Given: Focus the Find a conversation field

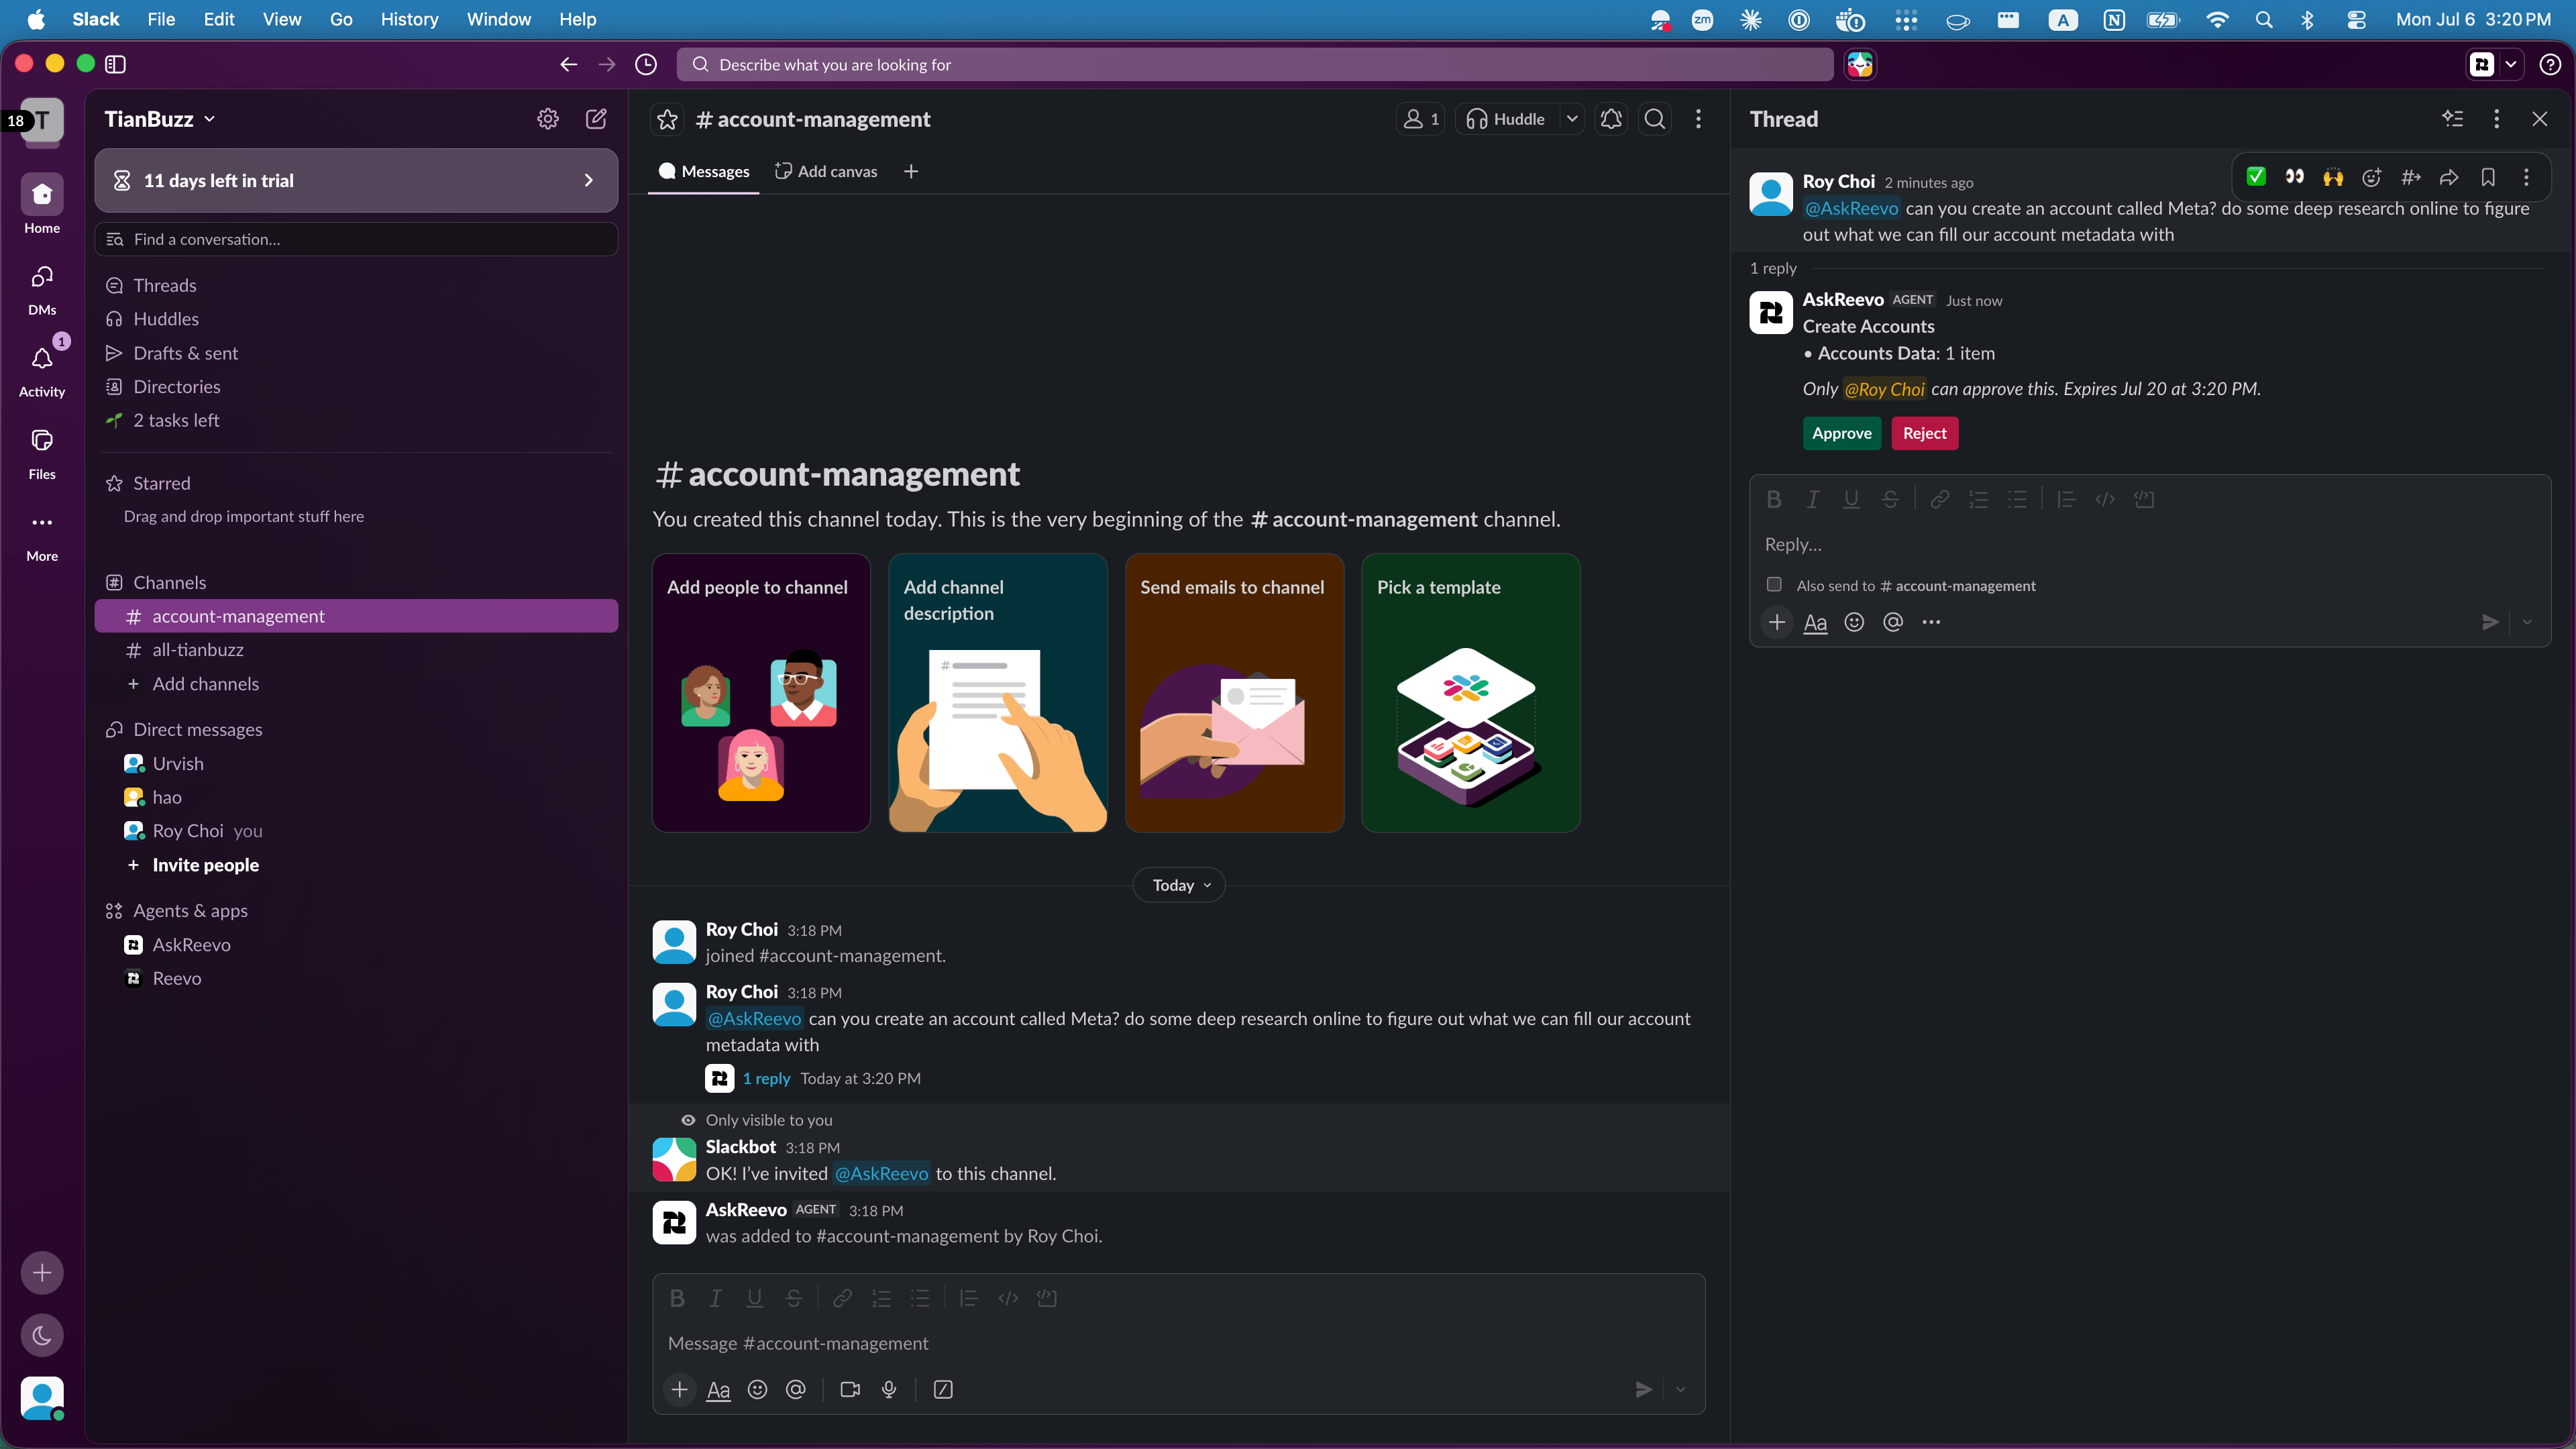Looking at the screenshot, I should (356, 239).
